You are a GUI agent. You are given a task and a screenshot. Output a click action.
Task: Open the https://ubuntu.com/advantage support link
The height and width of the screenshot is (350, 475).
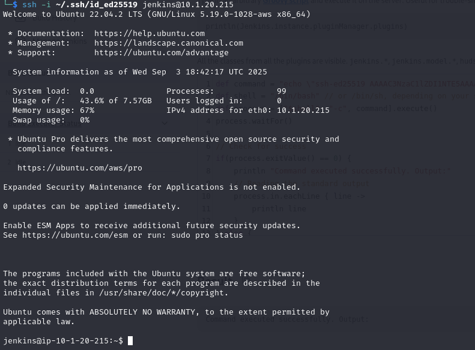coord(162,53)
